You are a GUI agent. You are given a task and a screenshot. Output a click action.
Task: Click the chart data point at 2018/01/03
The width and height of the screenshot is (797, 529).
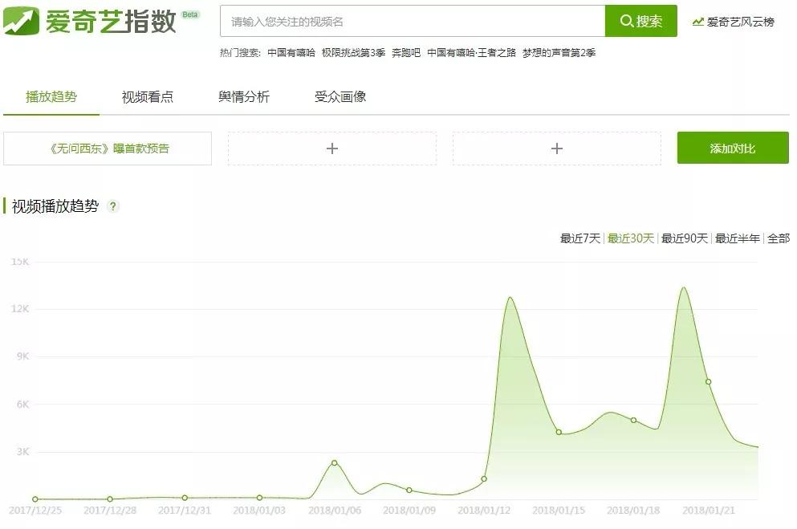[x=259, y=498]
